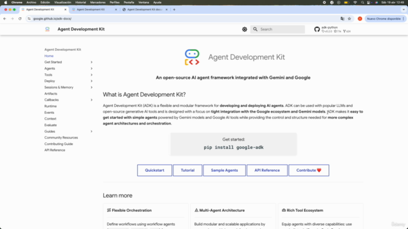Screen dimensions: 408x229
Task: Go to the Home sidebar link
Action: pos(49,56)
